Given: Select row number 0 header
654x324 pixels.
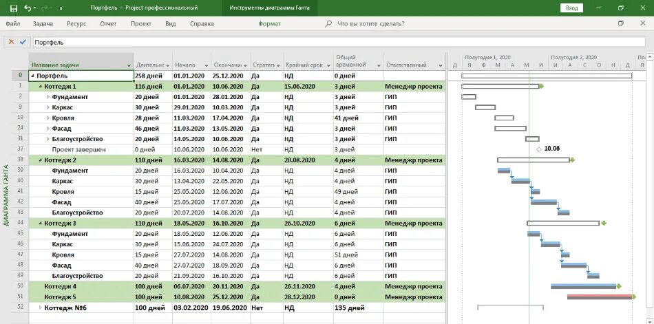Looking at the screenshot, I should tap(21, 76).
